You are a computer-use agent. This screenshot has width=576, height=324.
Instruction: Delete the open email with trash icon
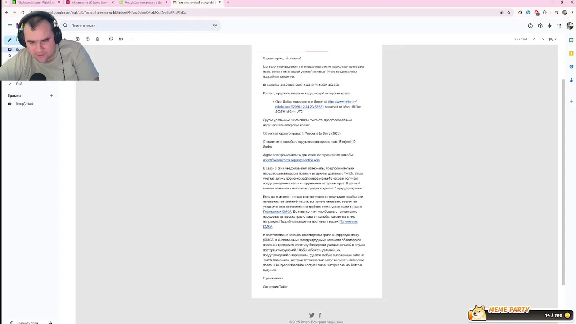pos(97,39)
